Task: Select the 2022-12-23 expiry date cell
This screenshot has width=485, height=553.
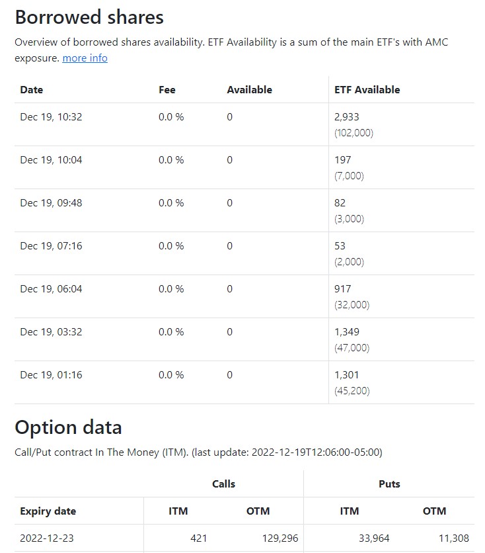Action: tap(46, 538)
